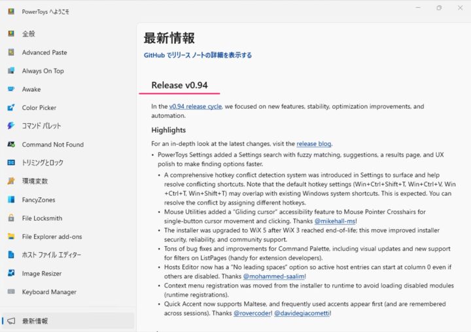The image size is (471, 332).
Task: Select ホスト ファイル エディター entry
Action: [x=68, y=255]
